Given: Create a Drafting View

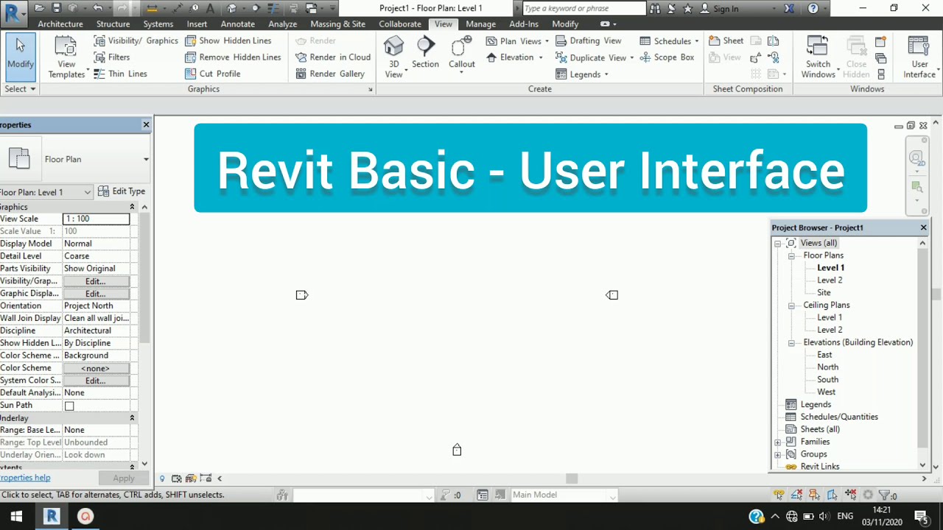Looking at the screenshot, I should coord(588,40).
